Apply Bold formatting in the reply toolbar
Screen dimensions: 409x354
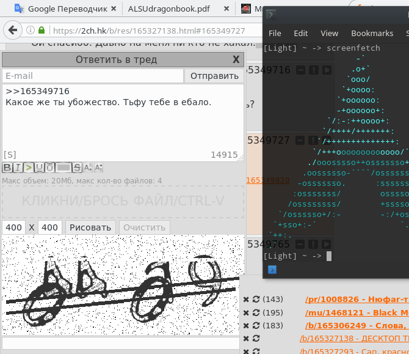[7, 168]
